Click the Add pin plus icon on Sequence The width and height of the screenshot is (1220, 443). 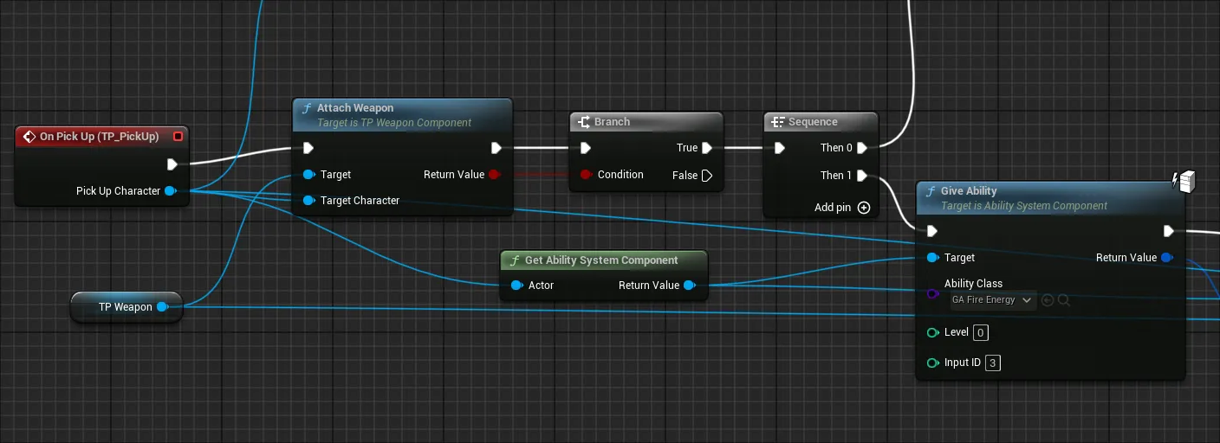[863, 208]
